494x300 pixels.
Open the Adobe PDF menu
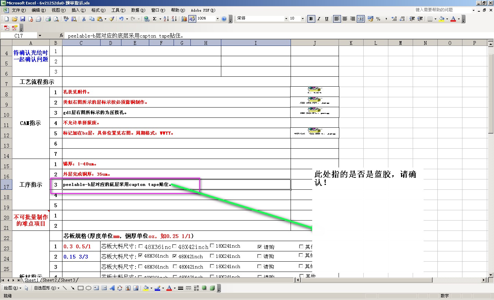[x=203, y=10]
